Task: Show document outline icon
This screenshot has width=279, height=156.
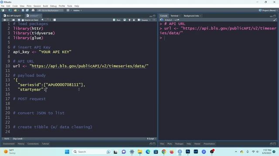Action: [x=154, y=20]
